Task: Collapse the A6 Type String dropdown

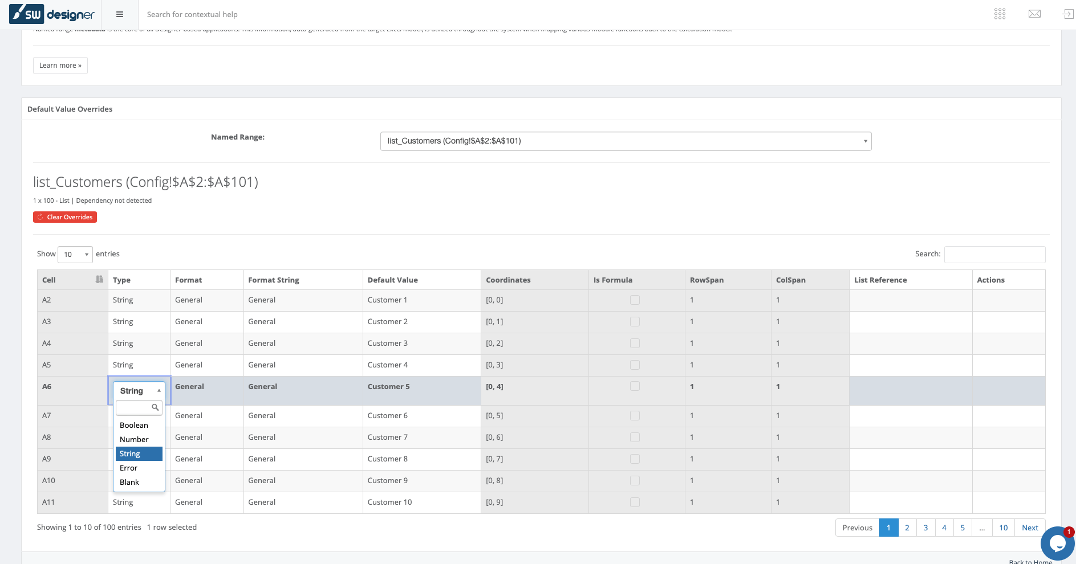Action: point(139,391)
